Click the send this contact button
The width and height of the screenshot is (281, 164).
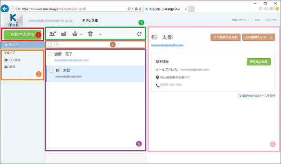pos(225,37)
